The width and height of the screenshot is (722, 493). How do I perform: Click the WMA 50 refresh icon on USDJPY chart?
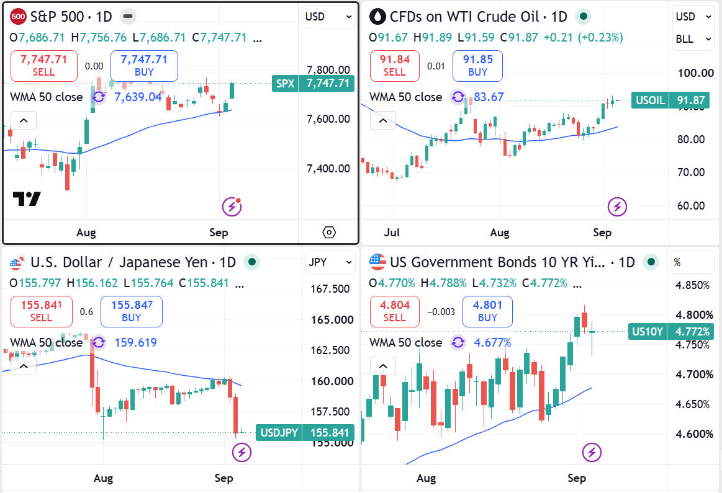[x=99, y=342]
